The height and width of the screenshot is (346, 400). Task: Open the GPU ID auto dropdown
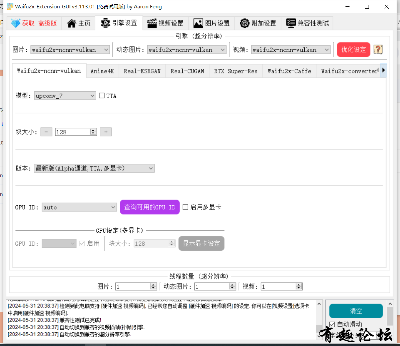tap(79, 207)
